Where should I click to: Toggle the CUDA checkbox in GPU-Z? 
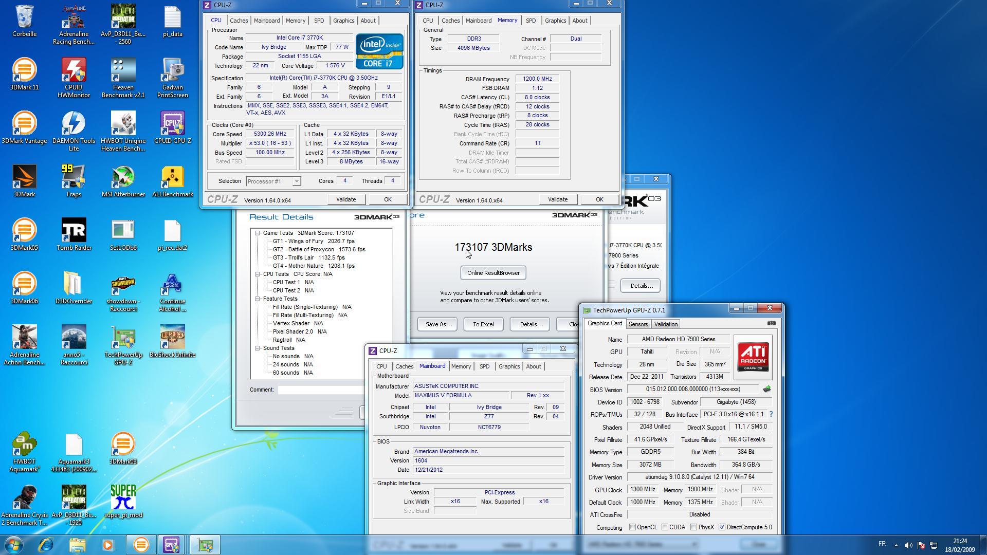pos(665,527)
